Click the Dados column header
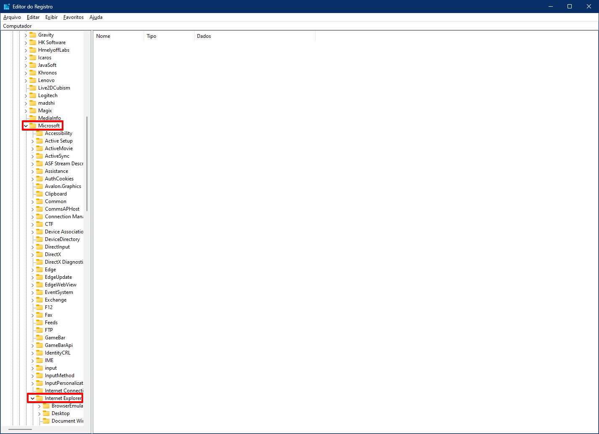 click(255, 36)
